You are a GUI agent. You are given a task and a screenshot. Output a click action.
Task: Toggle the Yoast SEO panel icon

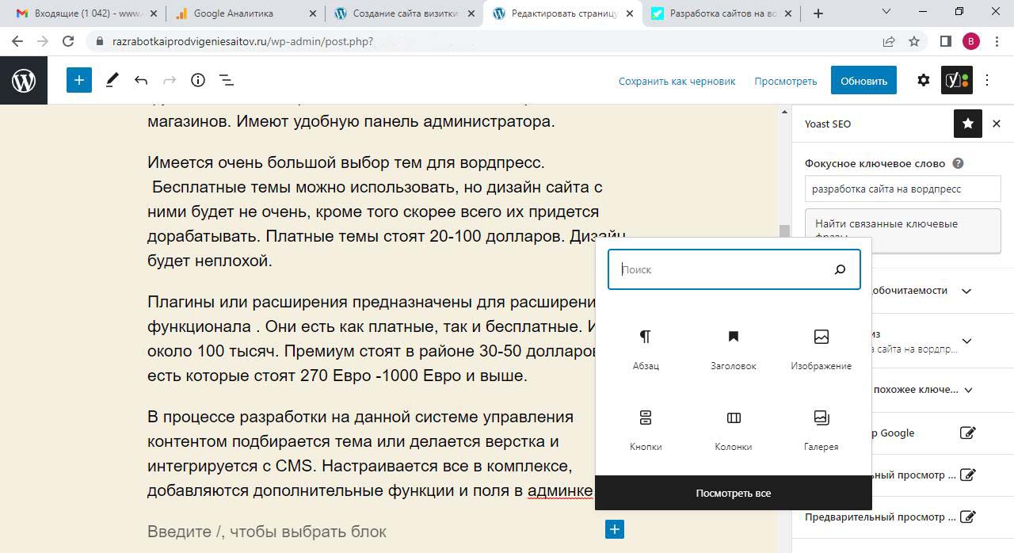tap(956, 80)
